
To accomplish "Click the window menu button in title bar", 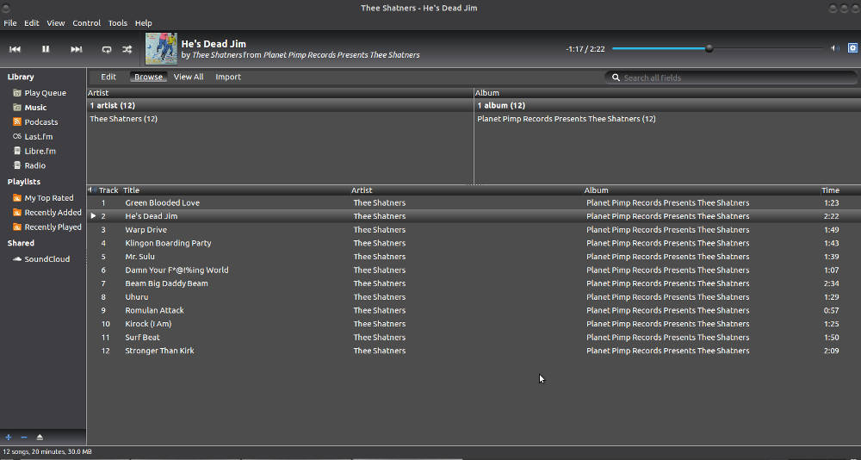I will click(4, 7).
